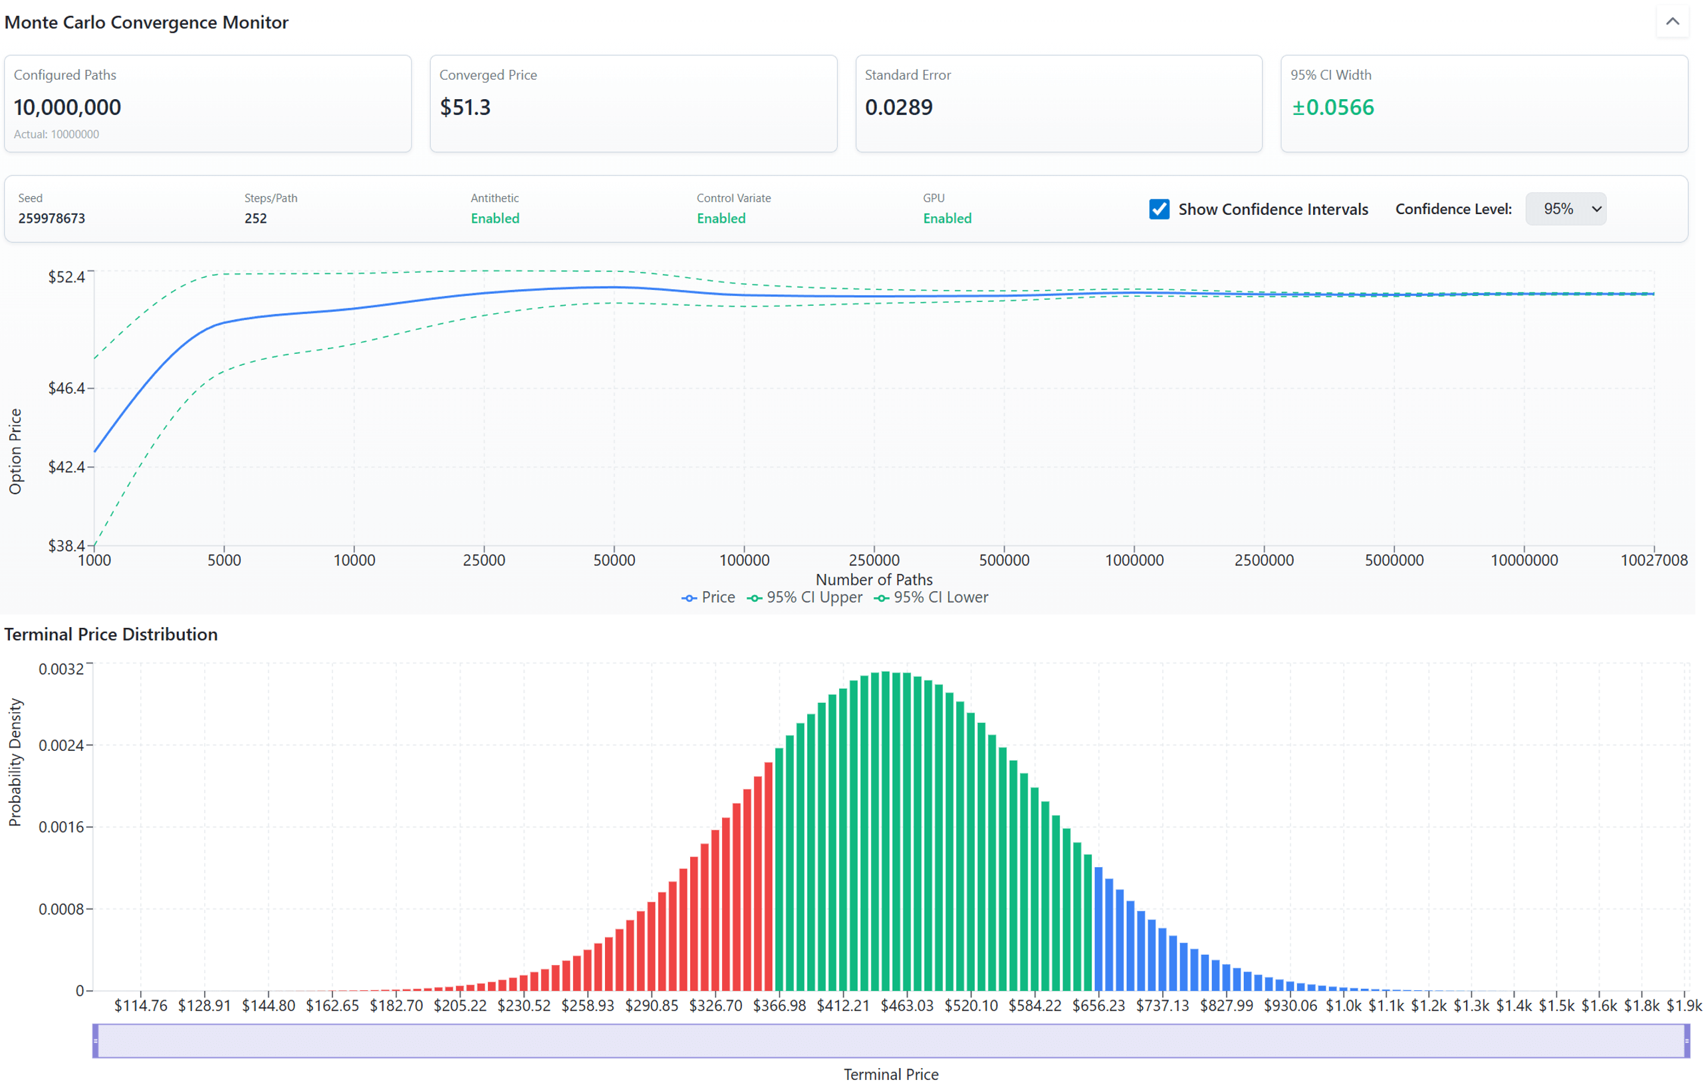Disable the Control Variate setting
The width and height of the screenshot is (1708, 1086).
pyautogui.click(x=721, y=217)
